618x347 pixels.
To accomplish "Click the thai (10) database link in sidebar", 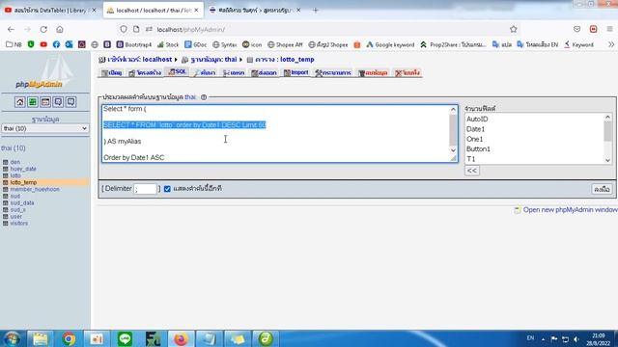I will tap(14, 148).
